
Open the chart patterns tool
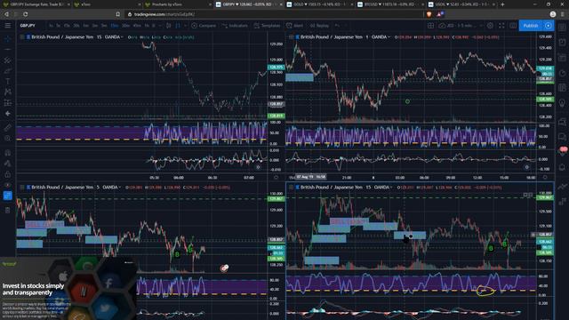point(8,92)
